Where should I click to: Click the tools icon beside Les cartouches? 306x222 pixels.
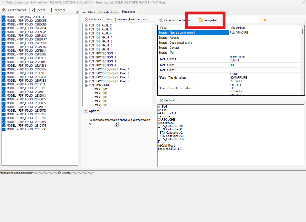point(4,10)
